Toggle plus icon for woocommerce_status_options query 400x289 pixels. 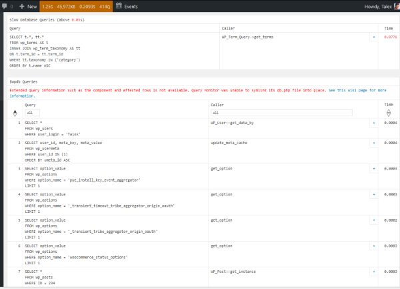coord(373,246)
